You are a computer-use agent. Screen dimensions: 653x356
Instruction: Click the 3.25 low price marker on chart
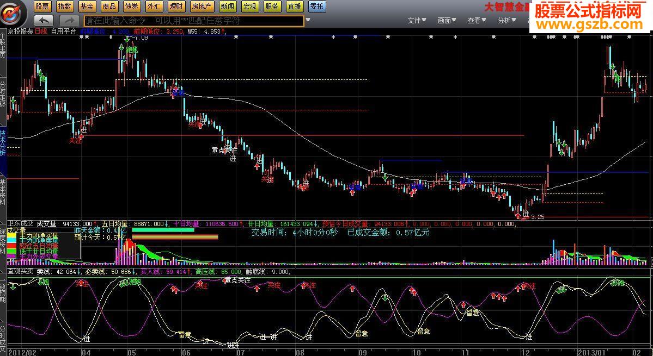(x=538, y=217)
